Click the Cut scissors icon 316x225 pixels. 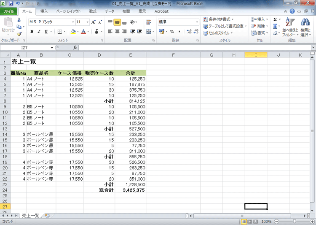[19, 20]
